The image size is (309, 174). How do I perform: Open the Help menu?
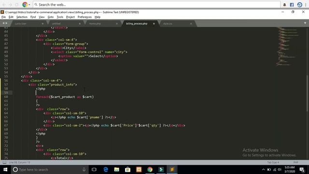pyautogui.click(x=98, y=17)
